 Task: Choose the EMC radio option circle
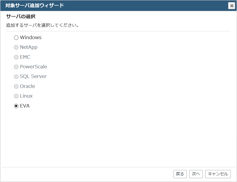click(x=16, y=57)
